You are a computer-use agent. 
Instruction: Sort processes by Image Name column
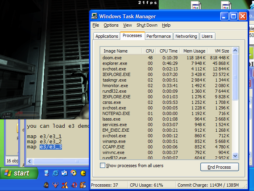(x=121, y=51)
